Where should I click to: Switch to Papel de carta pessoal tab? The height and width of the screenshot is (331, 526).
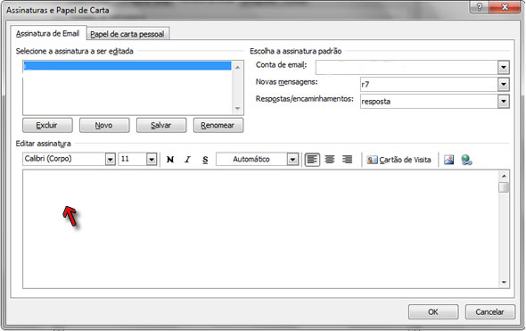pyautogui.click(x=127, y=34)
